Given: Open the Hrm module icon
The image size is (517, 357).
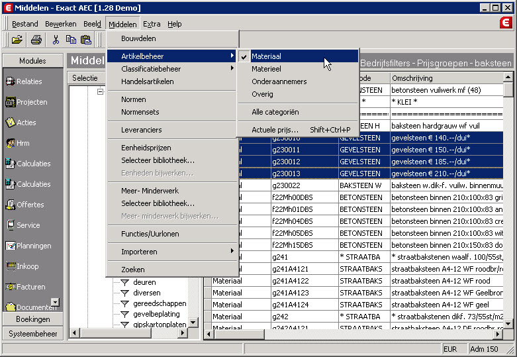Looking at the screenshot, I should (x=10, y=143).
